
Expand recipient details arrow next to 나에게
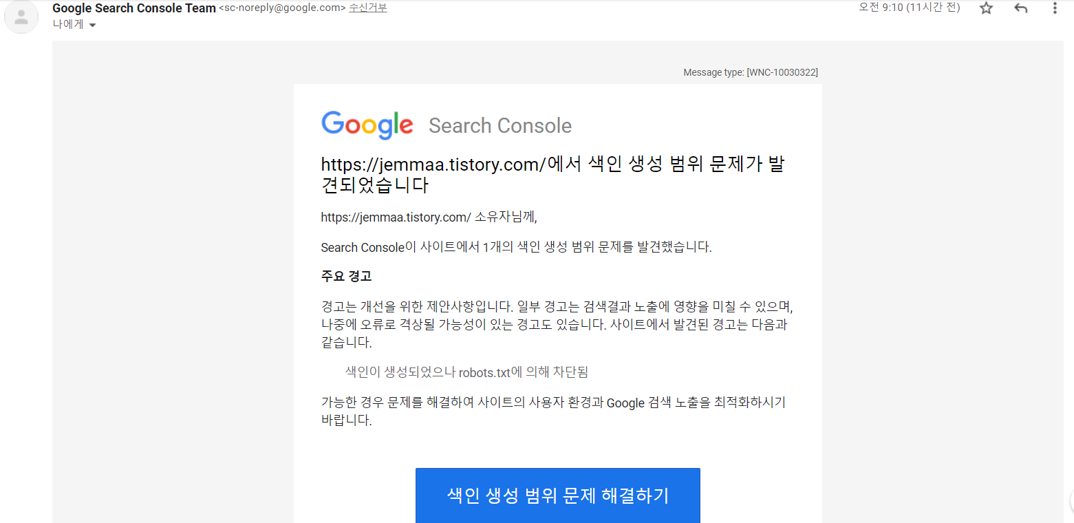point(93,25)
